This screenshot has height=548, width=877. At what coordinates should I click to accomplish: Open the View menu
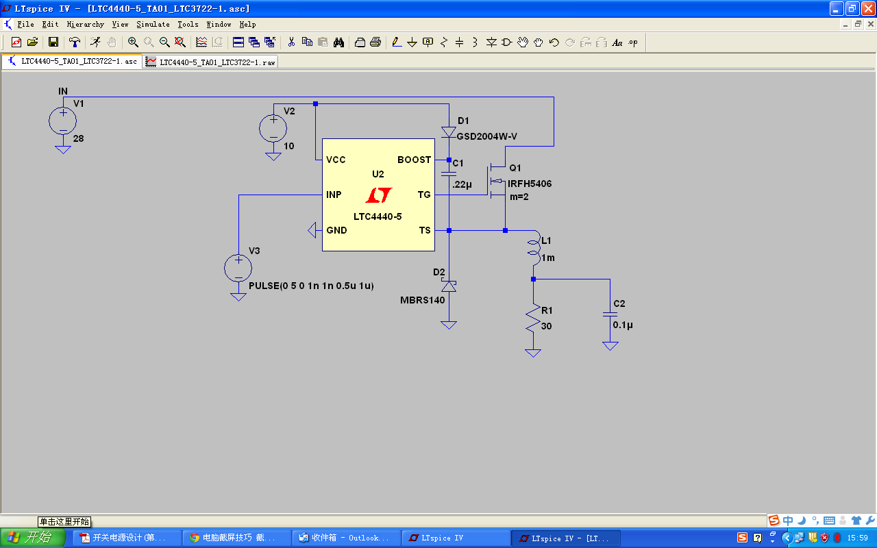click(120, 24)
